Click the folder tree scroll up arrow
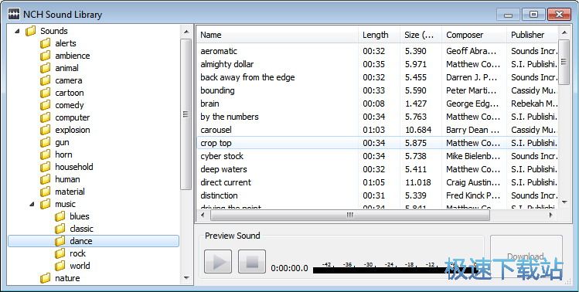 pos(186,32)
